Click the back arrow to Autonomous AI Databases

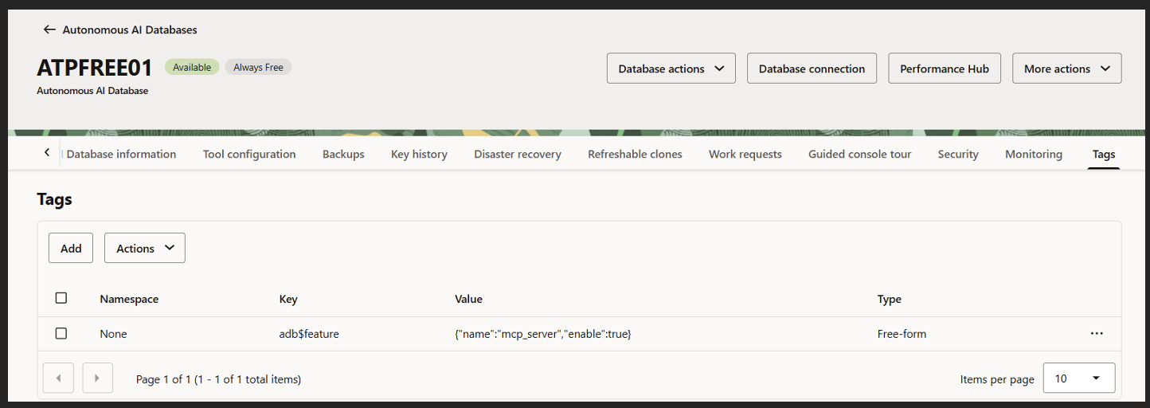(49, 29)
